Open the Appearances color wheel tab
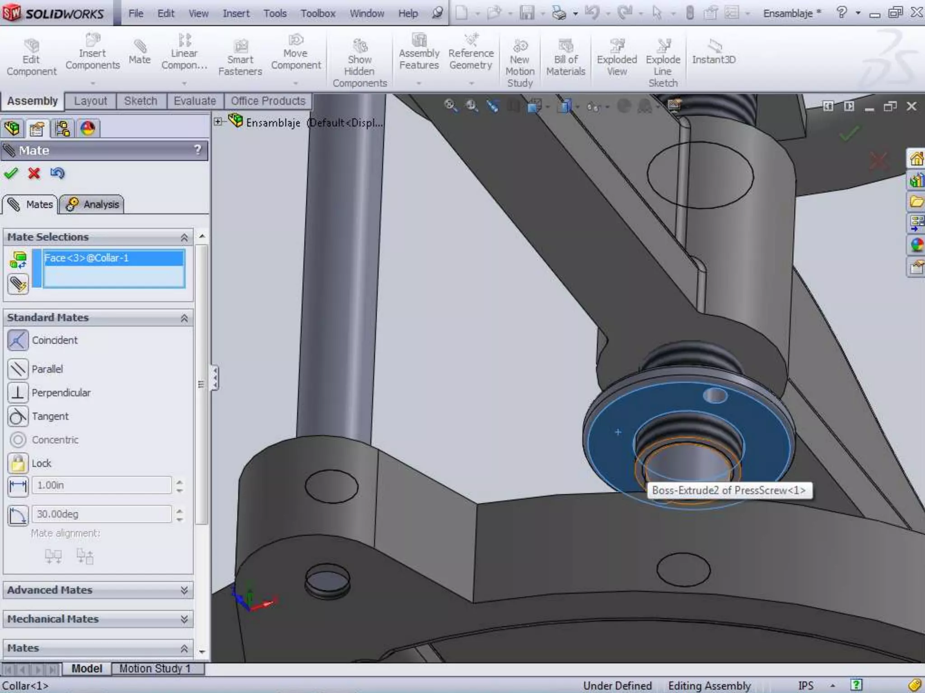This screenshot has width=925, height=693. pos(88,129)
